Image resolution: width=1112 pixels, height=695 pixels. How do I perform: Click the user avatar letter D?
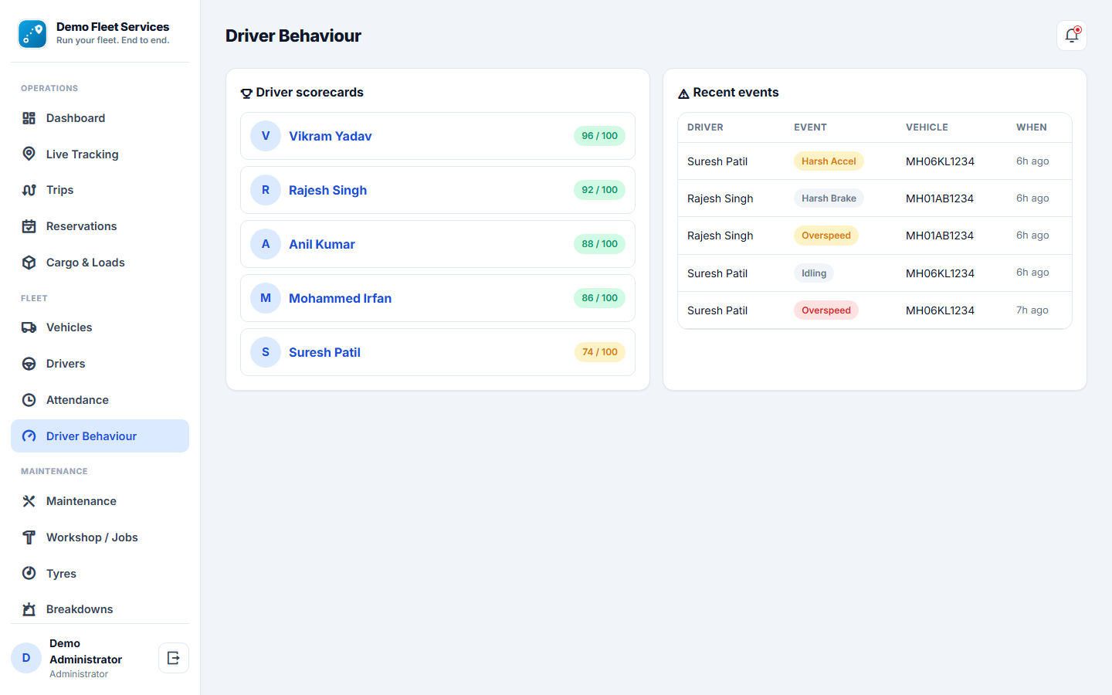pos(26,658)
